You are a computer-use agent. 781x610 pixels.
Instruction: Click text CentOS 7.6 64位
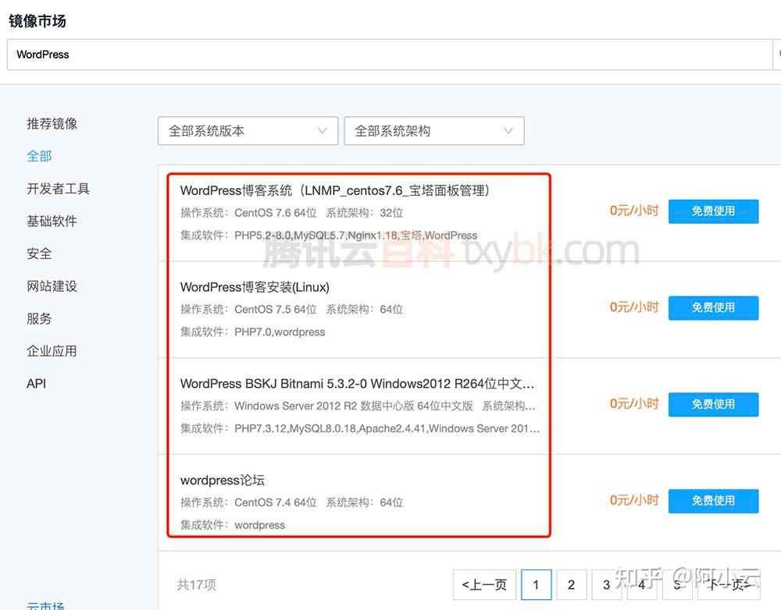click(x=276, y=213)
